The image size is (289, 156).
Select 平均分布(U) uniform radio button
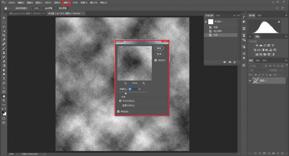coord(120,101)
